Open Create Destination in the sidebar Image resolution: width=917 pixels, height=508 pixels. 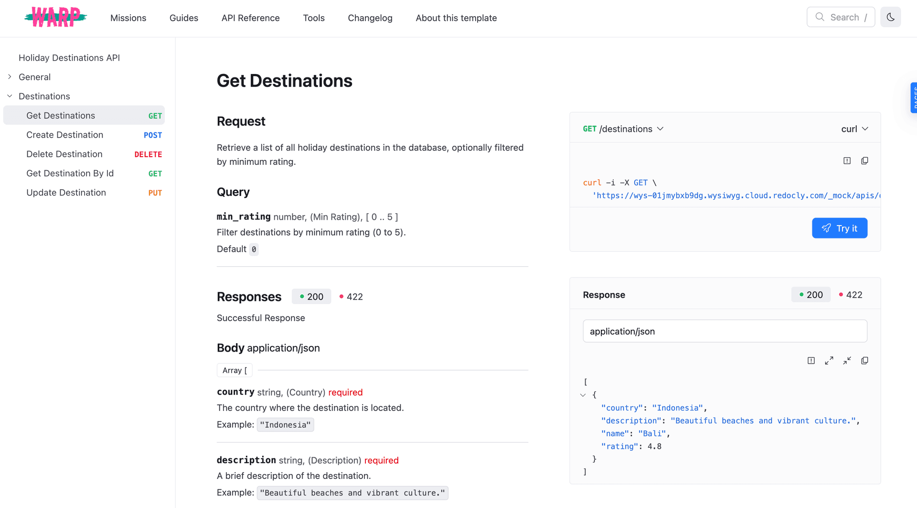point(64,135)
